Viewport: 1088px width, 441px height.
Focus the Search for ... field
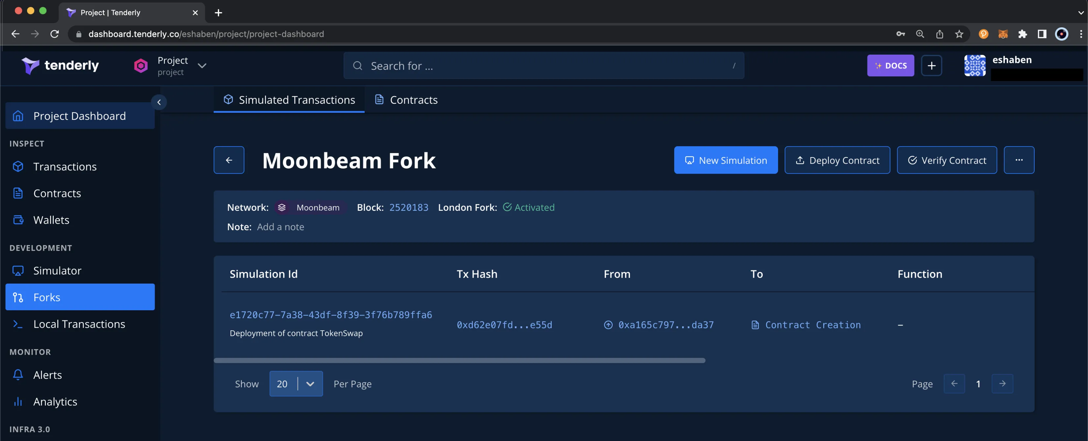point(544,66)
